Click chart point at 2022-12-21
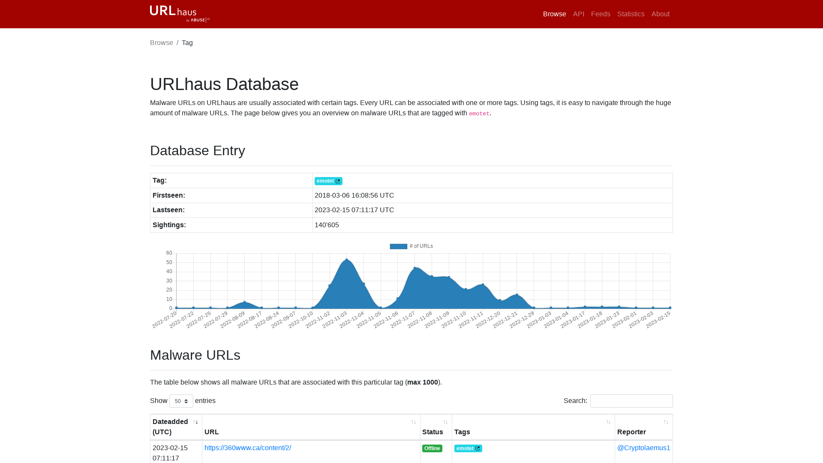The height and width of the screenshot is (463, 823). (x=517, y=295)
